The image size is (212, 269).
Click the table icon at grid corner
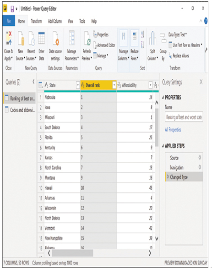[x=41, y=85]
